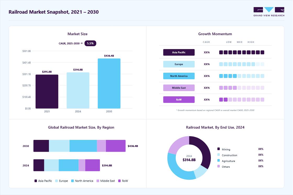Select the Europe region label in Growth Momentum

179,64
